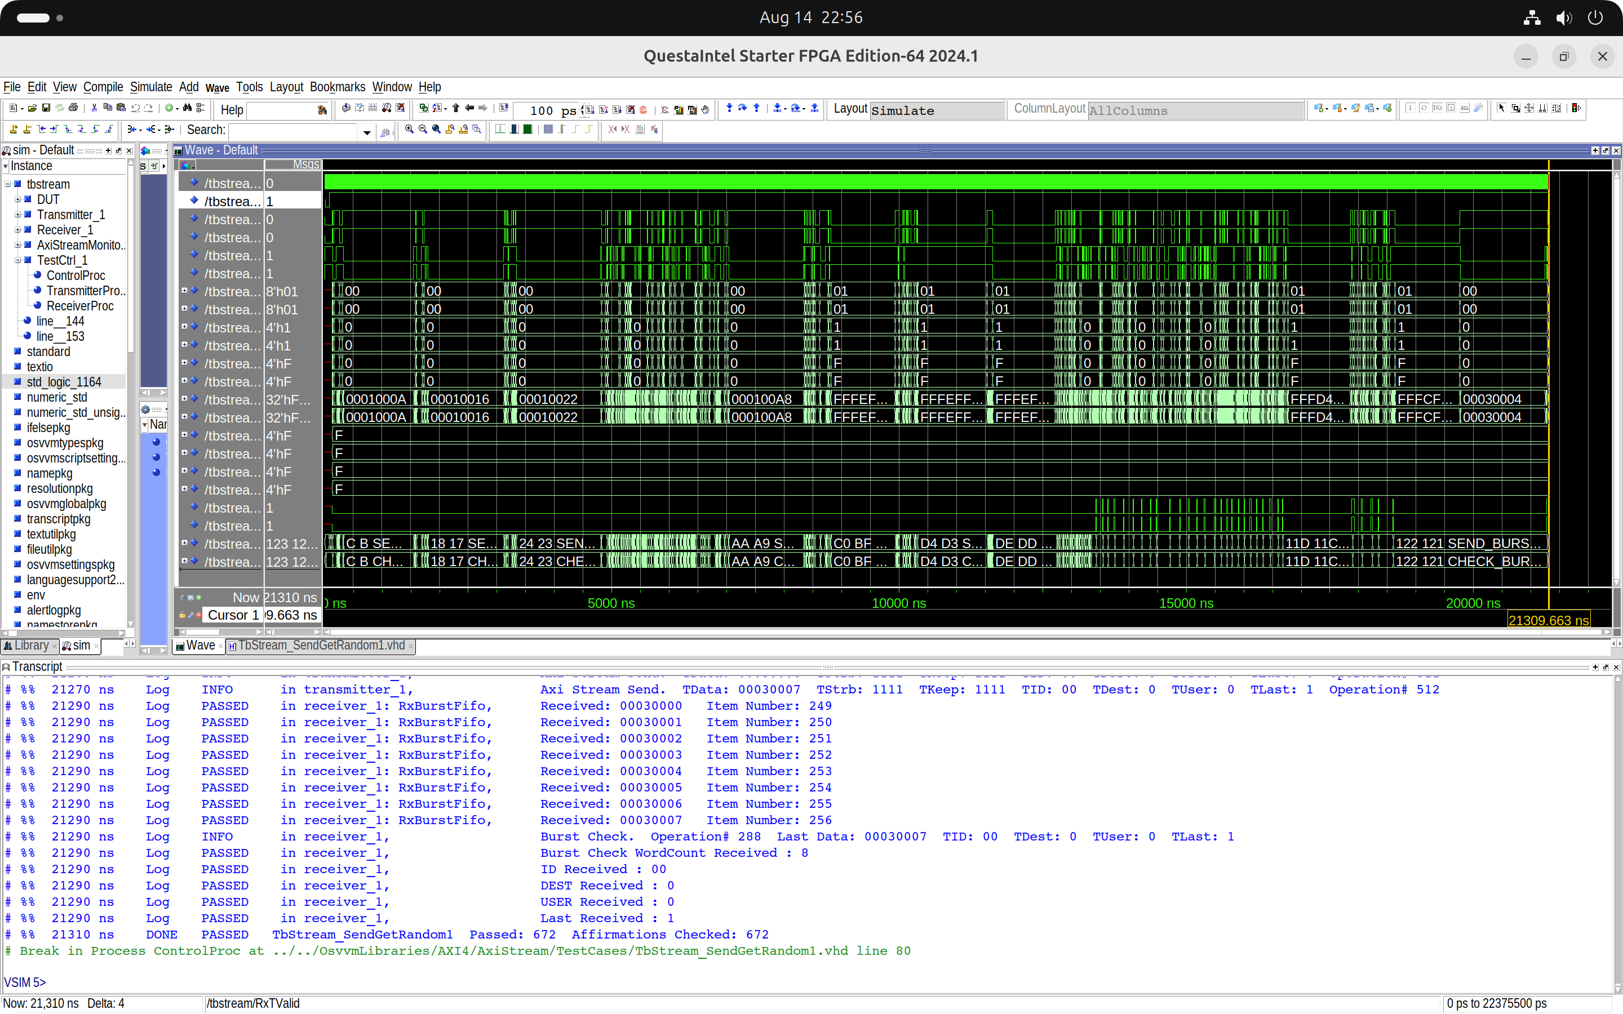Viewport: 1623px width, 1014px height.
Task: Switch to TbStream_SendGetRandom1.vhd tab
Action: click(x=321, y=645)
